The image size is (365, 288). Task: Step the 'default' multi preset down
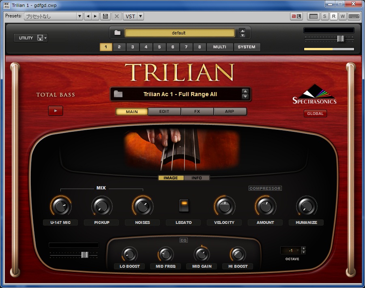243,35
